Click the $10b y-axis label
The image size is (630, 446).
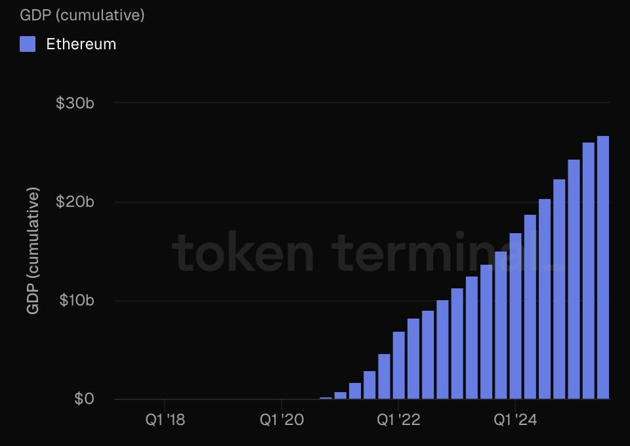tap(76, 300)
